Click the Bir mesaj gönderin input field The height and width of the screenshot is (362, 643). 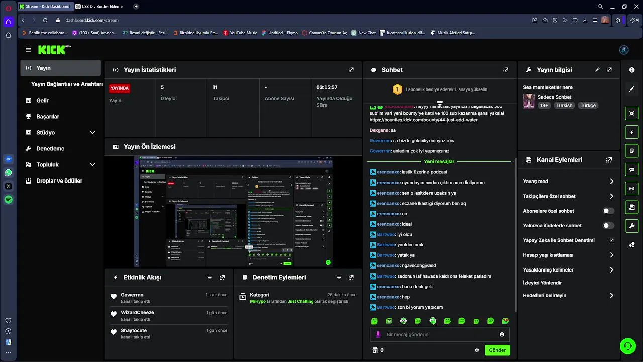440,334
